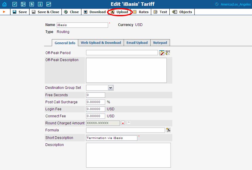Click the Upload toolbar button
Screen dimensions: 252x170
(120, 12)
